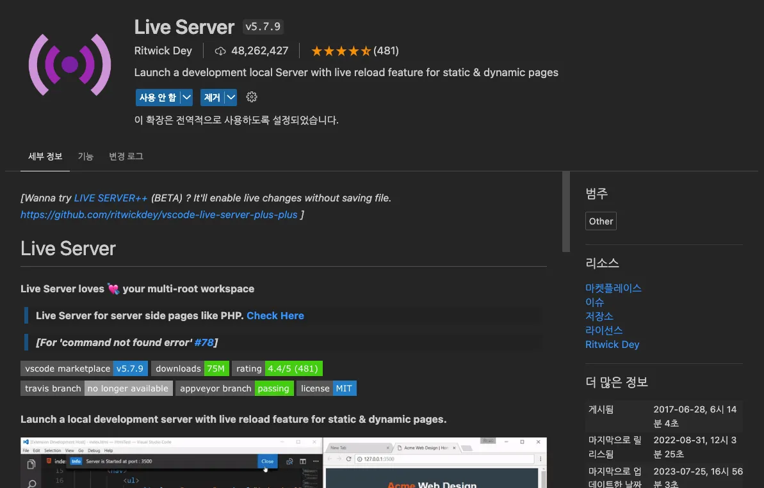Screen dimensions: 764x488
Task: Open the extension settings gear icon
Action: coord(252,97)
